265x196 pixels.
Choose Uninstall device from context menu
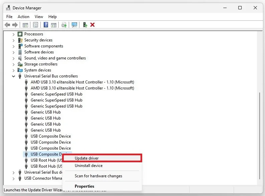102,166
